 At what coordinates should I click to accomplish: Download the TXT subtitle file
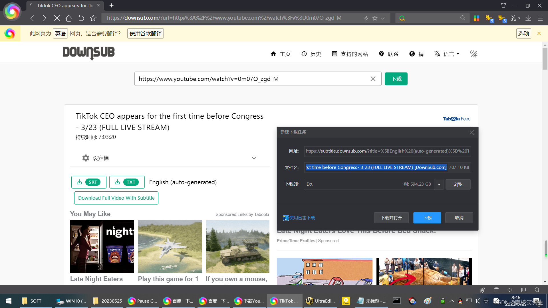[127, 182]
